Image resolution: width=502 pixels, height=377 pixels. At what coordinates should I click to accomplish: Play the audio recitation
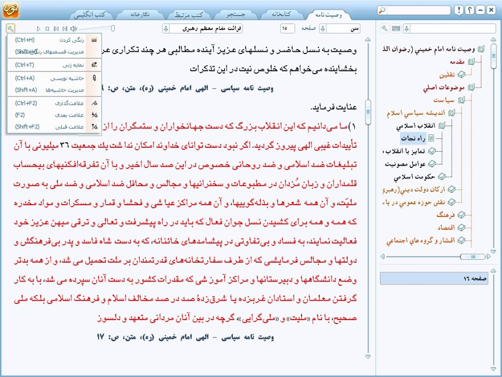(x=38, y=28)
